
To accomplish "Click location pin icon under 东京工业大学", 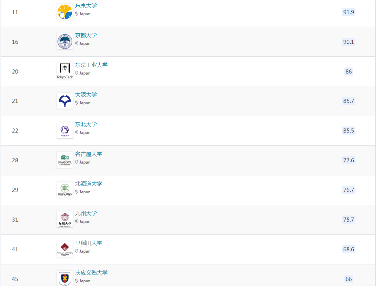I will point(77,73).
